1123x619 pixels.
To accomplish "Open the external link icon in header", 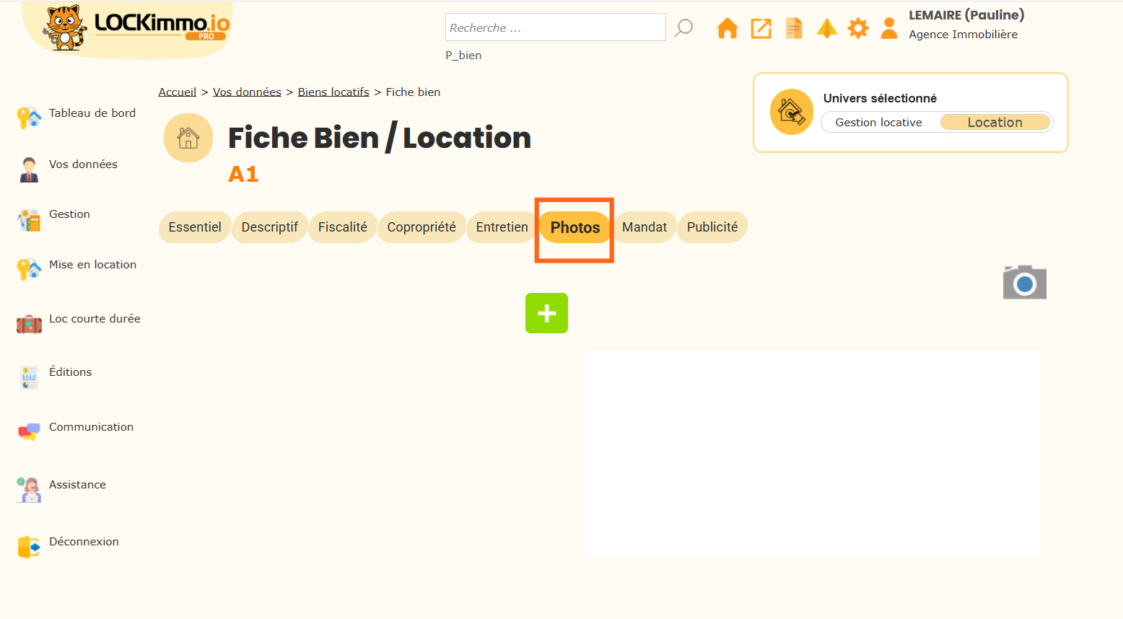I will (761, 29).
